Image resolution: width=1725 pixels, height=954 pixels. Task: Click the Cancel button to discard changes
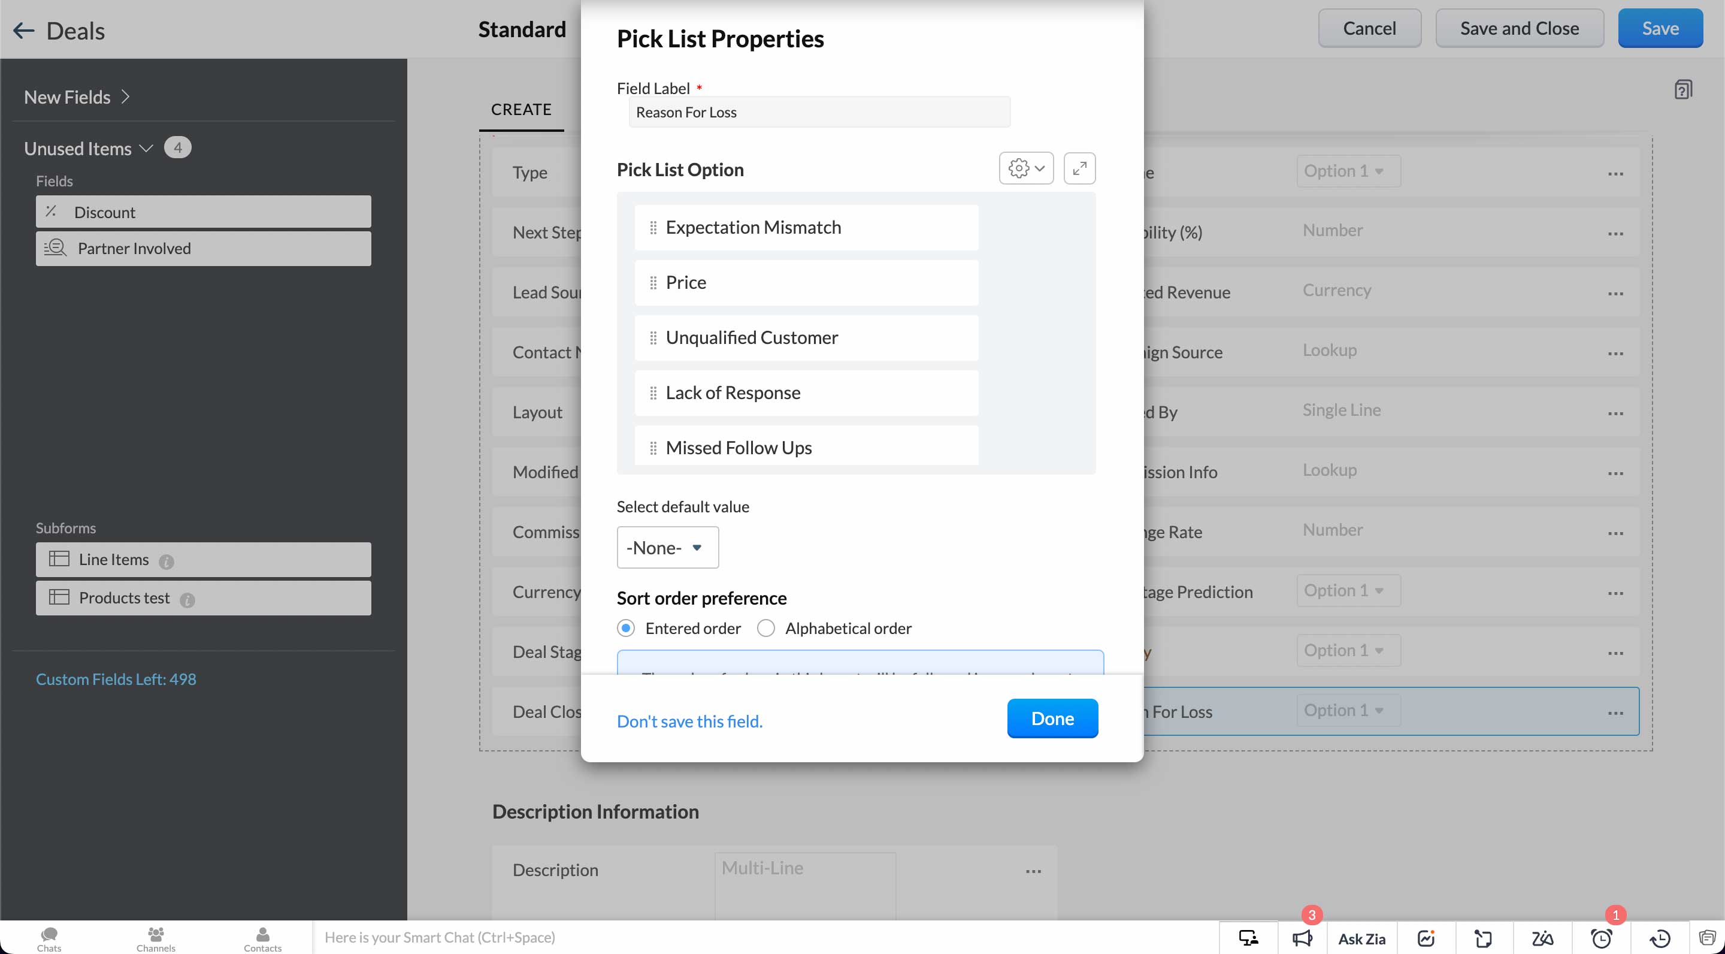coord(1369,27)
